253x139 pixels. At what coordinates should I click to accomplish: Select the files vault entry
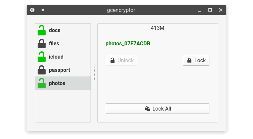coord(54,43)
